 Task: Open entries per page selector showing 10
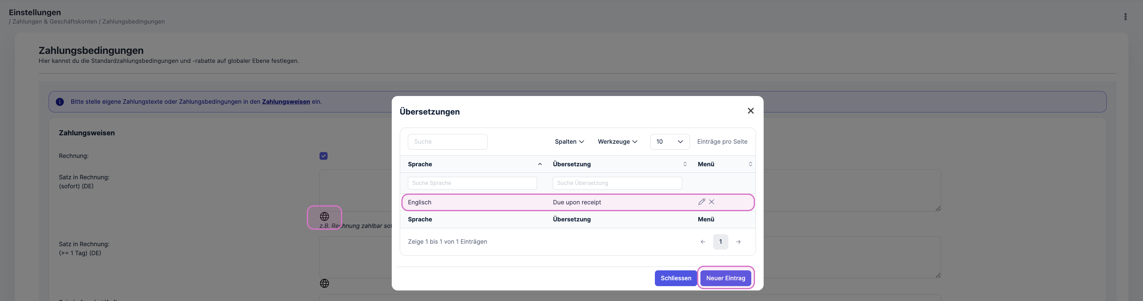[x=669, y=142]
